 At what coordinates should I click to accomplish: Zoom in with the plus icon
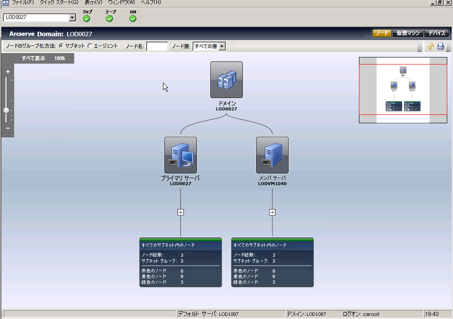point(8,72)
